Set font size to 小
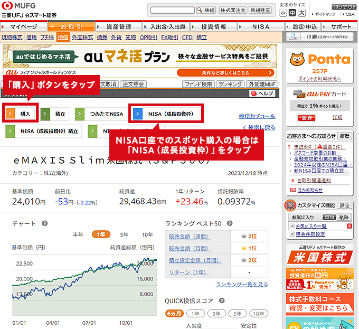Image resolution: width=359 pixels, height=329 pixels. pyautogui.click(x=283, y=13)
